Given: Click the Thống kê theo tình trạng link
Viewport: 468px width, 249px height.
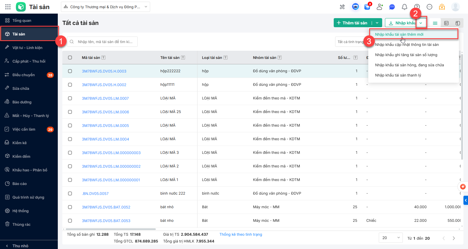Looking at the screenshot, I should 241,234.
